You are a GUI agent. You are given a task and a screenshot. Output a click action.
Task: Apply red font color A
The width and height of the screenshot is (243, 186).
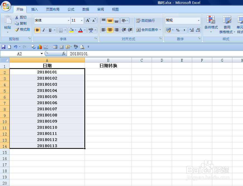point(80,30)
